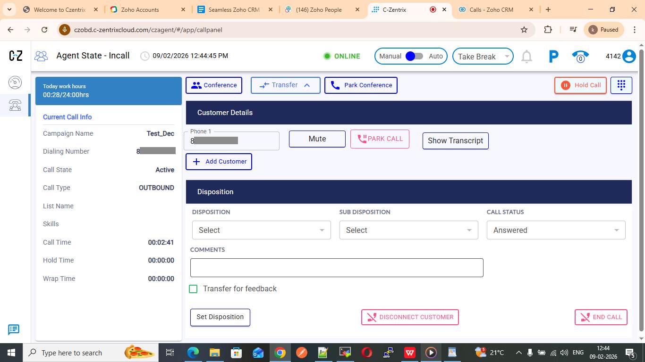Open the call queue phone icon
645x362 pixels.
(580, 57)
